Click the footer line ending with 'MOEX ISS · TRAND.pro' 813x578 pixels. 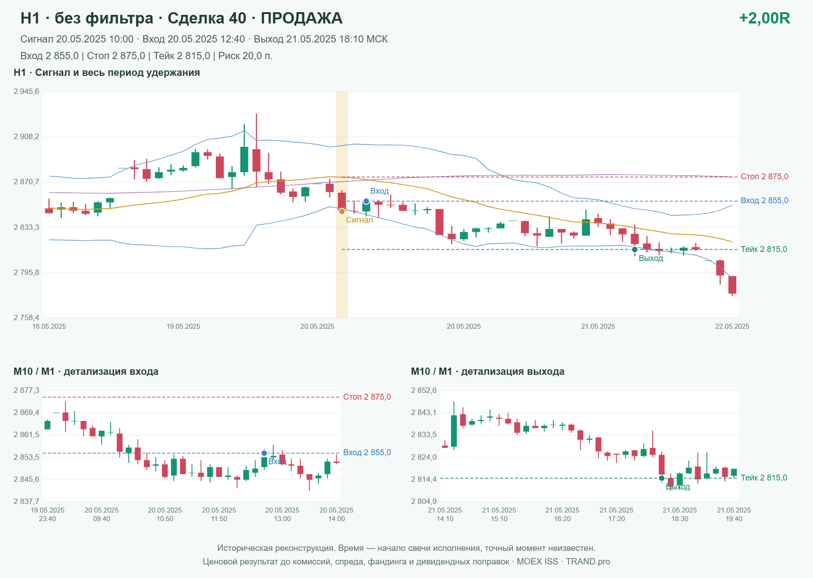[x=406, y=562]
